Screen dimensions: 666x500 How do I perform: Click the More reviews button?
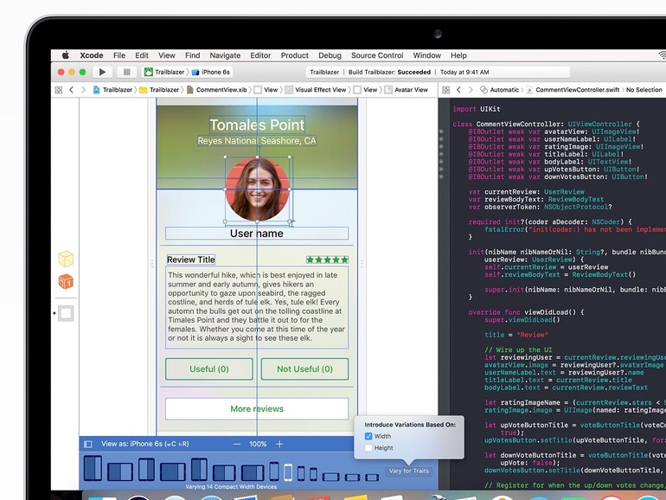(257, 409)
